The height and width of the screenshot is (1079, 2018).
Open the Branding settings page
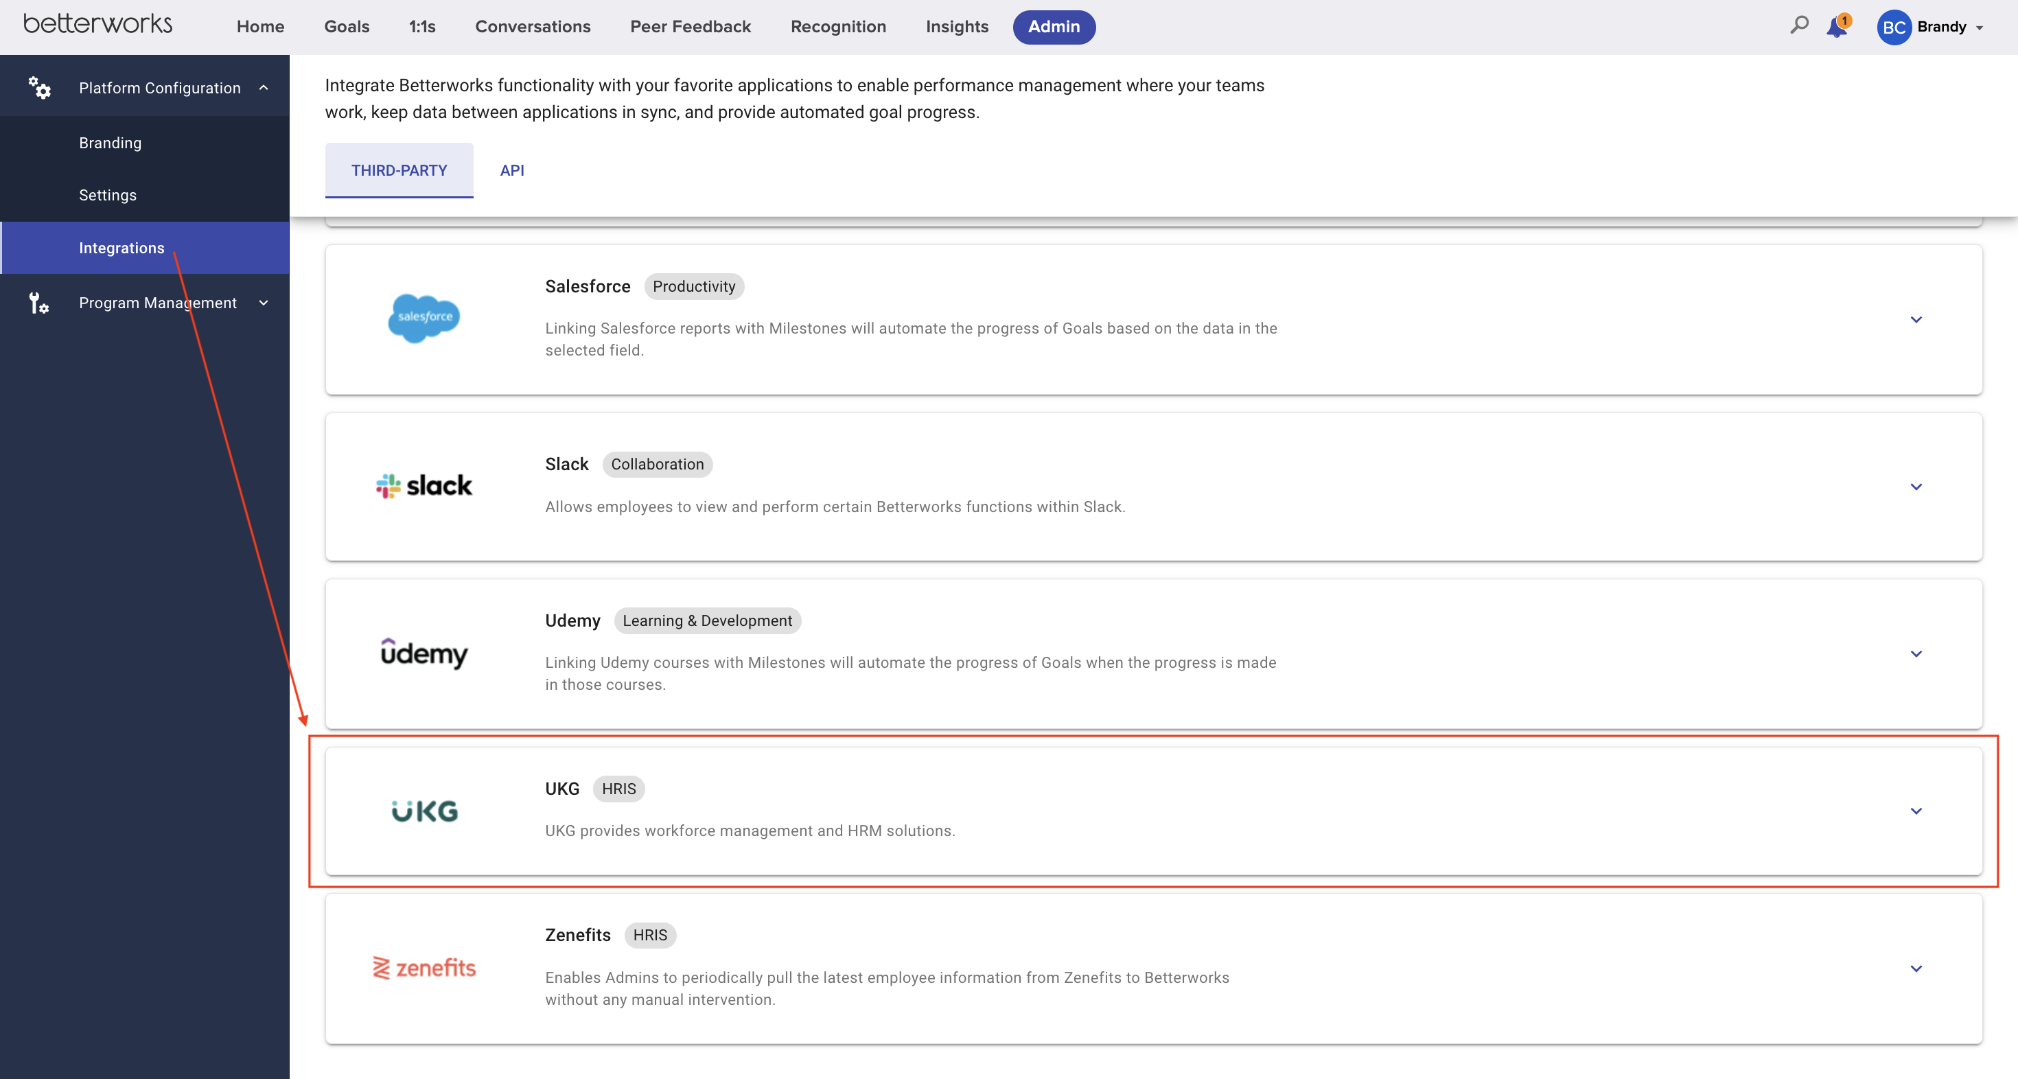110,143
